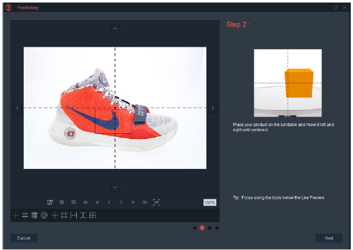This screenshot has height=250, width=353.
Task: Click the Cancel button
Action: point(24,238)
